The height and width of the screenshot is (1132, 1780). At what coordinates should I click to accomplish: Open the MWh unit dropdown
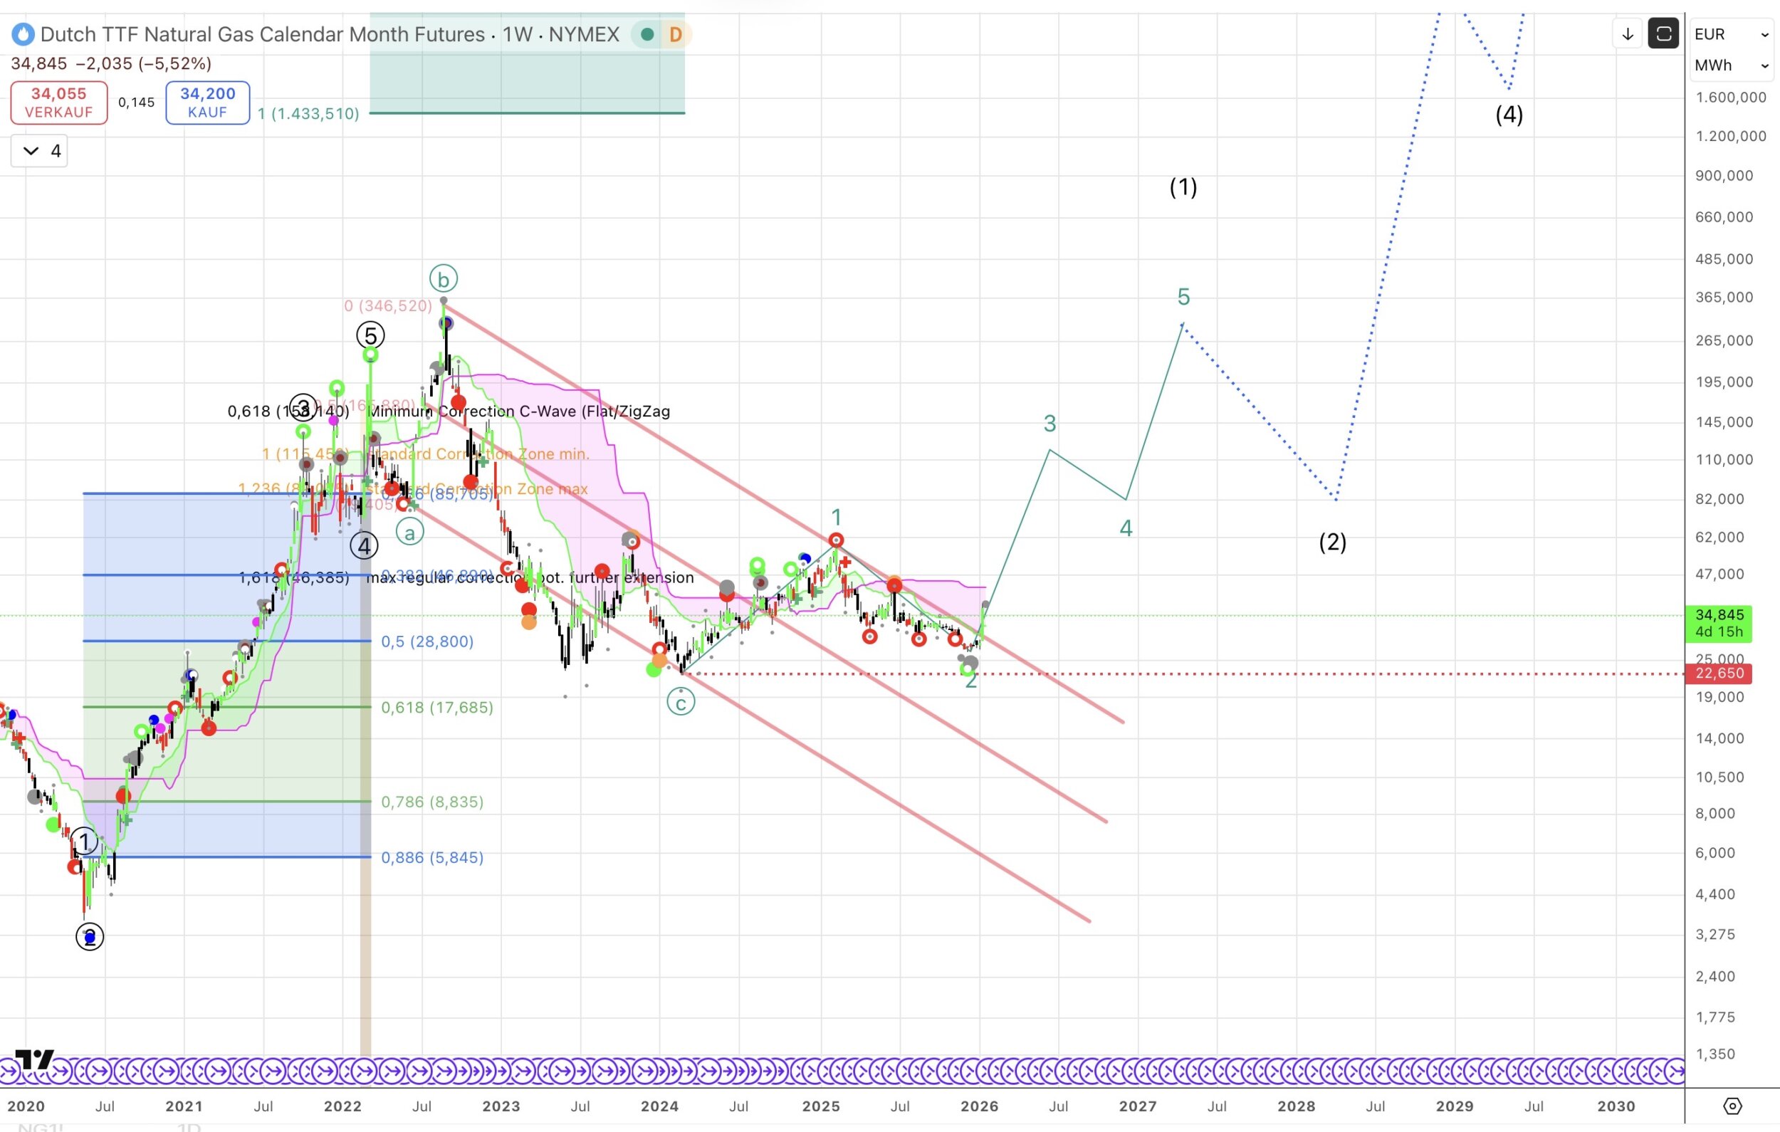pos(1730,65)
